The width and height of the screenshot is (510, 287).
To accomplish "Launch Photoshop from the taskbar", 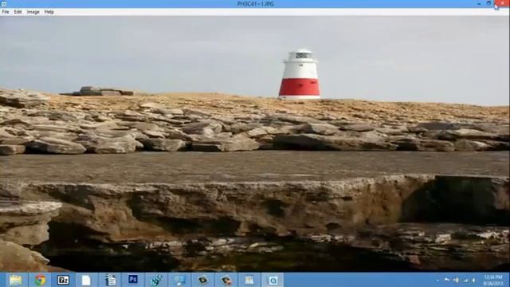I will [133, 280].
